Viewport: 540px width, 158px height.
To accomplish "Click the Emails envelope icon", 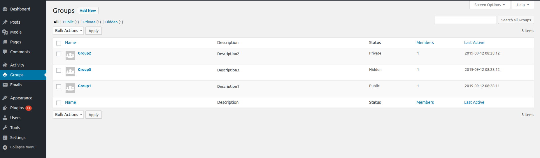I will click(5, 85).
